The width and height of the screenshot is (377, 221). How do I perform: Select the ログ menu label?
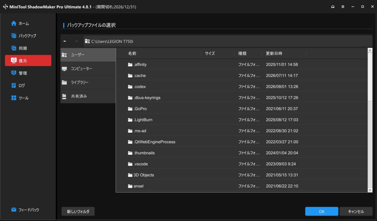click(22, 85)
